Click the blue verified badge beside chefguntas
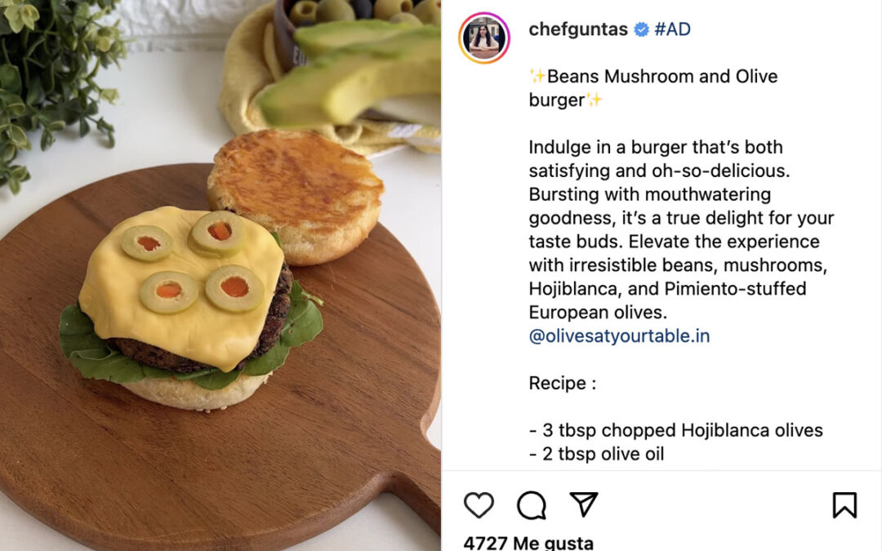Screen dimensions: 882x551 click(641, 29)
